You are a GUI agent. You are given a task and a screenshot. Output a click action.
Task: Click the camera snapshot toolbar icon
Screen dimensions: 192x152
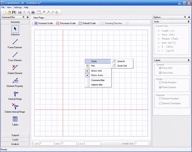(x=20, y=13)
